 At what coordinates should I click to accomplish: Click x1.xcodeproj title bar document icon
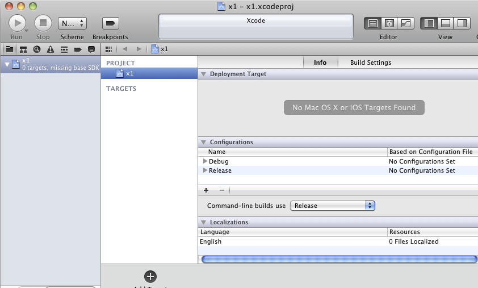221,6
